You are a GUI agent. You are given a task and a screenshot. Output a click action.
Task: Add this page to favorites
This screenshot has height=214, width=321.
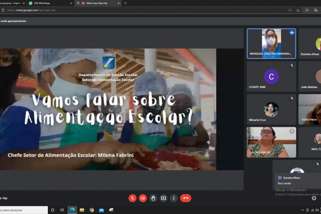298,10
